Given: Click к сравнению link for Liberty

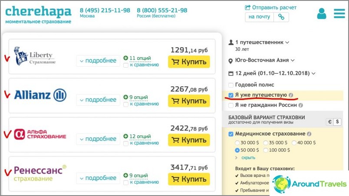Looking at the screenshot, I should coord(144,65).
